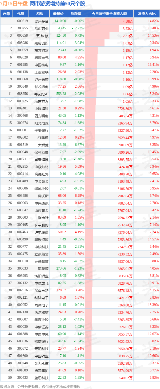Click the 金力永磁 stock name
This screenshot has width=160, height=389.
[41, 363]
